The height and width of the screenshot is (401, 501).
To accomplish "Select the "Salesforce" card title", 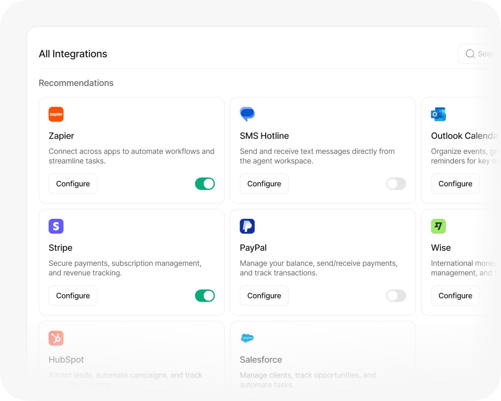I will [261, 360].
